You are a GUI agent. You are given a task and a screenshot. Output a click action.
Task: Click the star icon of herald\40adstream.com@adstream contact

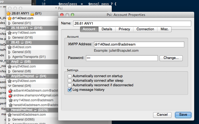[10, 105]
